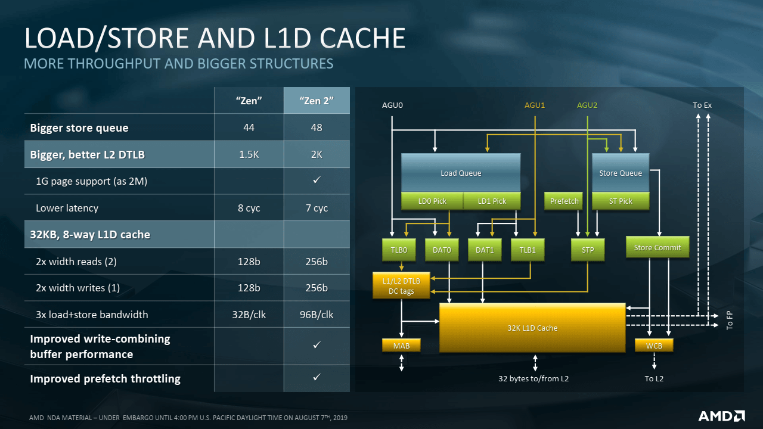Click the "To FP" label
Viewport: 763px width, 429px height.
tap(730, 320)
